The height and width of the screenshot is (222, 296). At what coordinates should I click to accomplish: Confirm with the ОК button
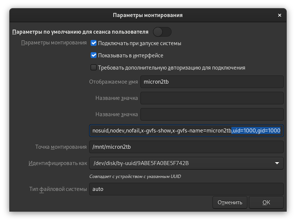[x=266, y=202]
